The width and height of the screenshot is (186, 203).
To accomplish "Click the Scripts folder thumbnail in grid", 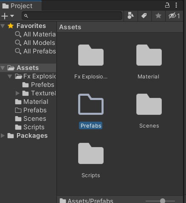I will point(91,153).
